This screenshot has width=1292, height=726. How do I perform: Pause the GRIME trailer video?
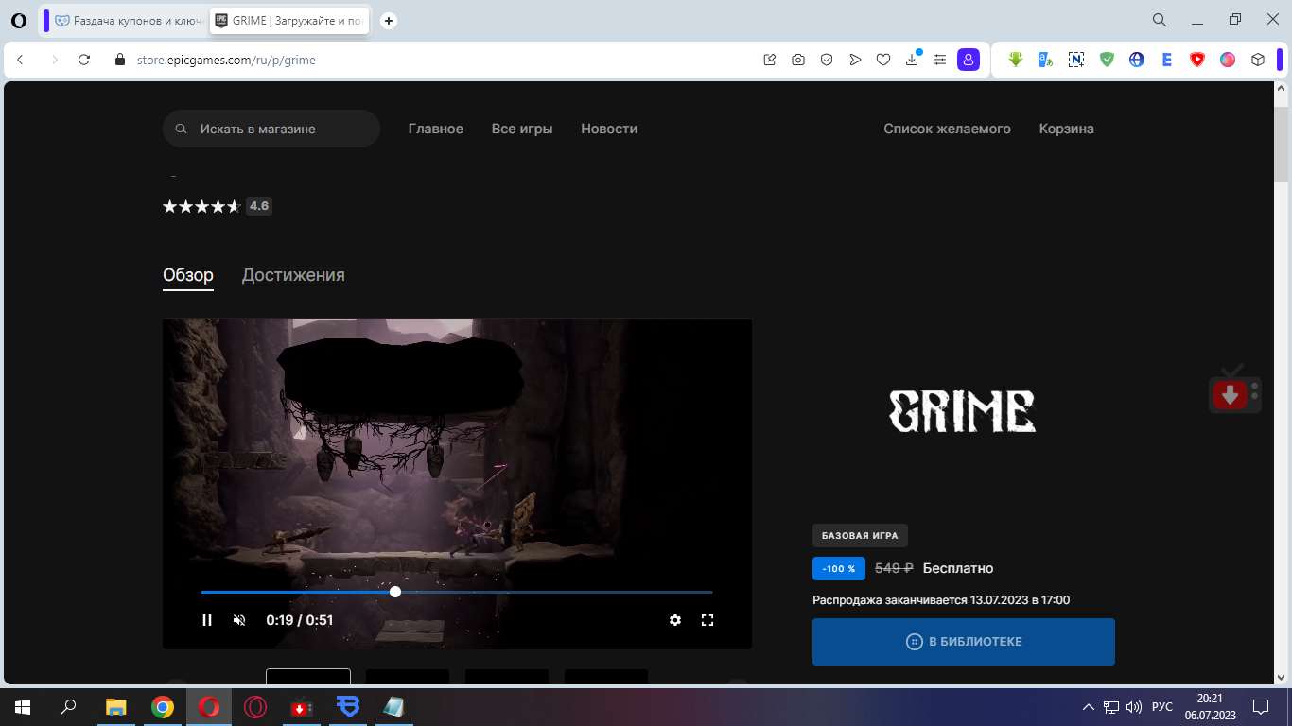207,620
